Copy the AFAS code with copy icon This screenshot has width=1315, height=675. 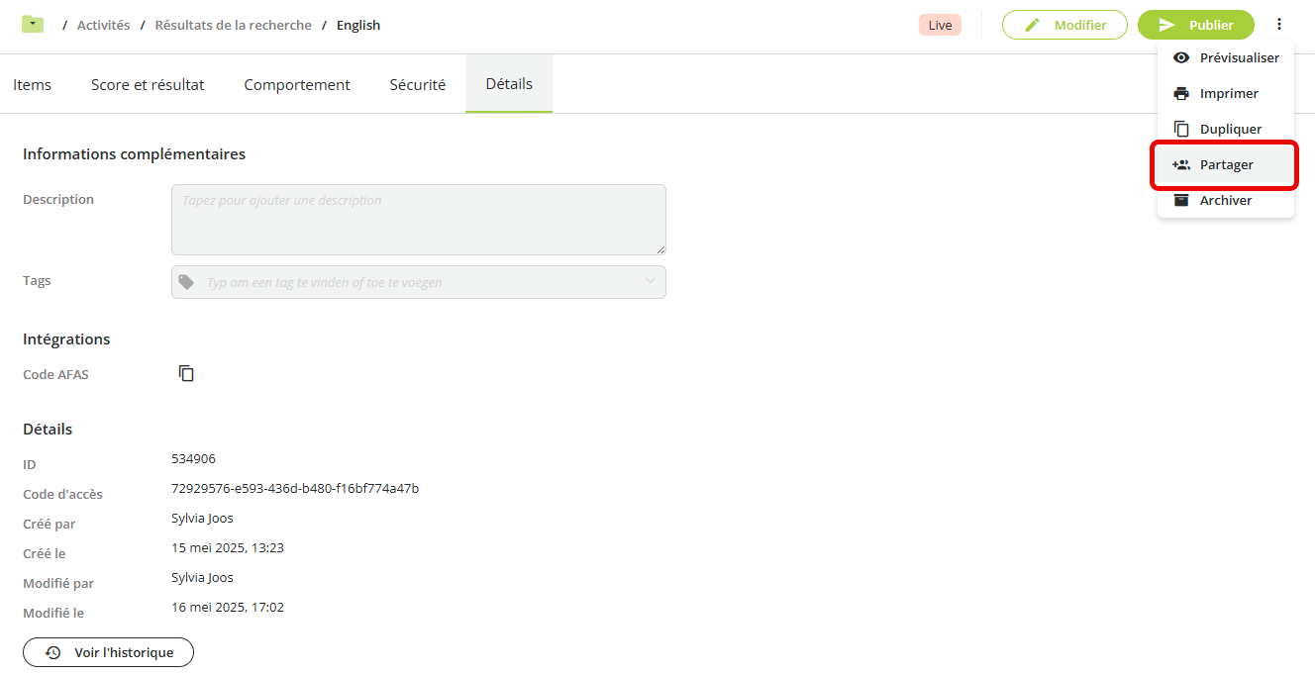[x=186, y=373]
